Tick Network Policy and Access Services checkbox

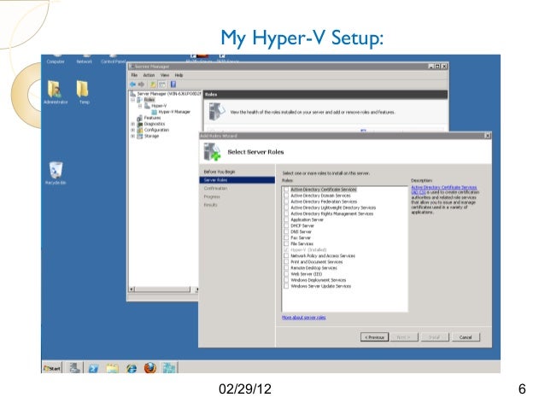pyautogui.click(x=286, y=256)
